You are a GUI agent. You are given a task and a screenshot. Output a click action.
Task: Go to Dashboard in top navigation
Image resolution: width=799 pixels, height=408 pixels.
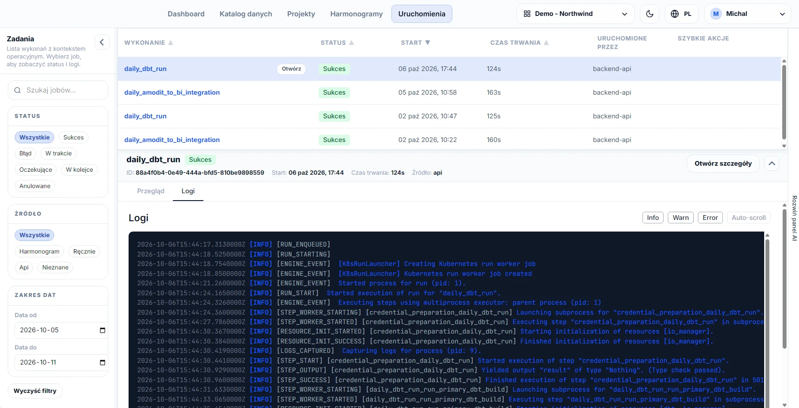pos(186,14)
